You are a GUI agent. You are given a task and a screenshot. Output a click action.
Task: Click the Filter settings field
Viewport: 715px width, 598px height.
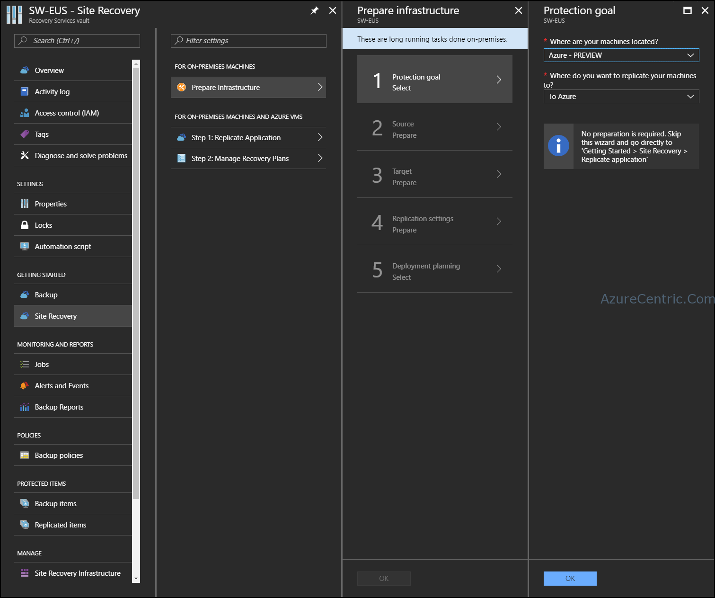click(248, 41)
